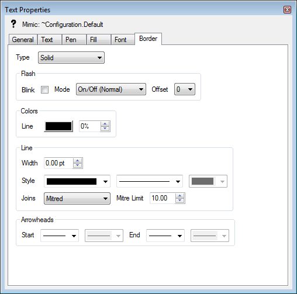The height and width of the screenshot is (294, 297).
Task: Increase the line color percentage spinner
Action: 105,124
